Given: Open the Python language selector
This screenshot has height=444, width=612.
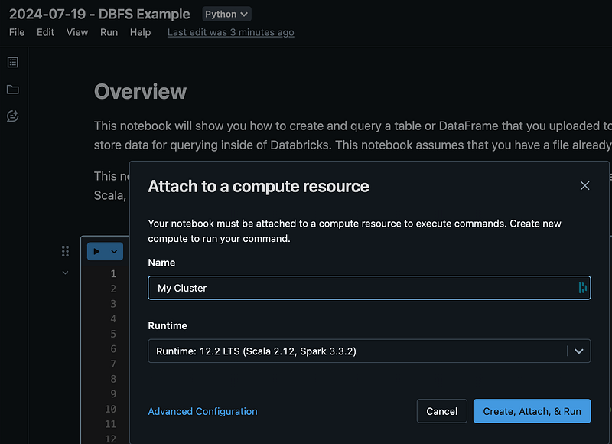Looking at the screenshot, I should point(226,14).
